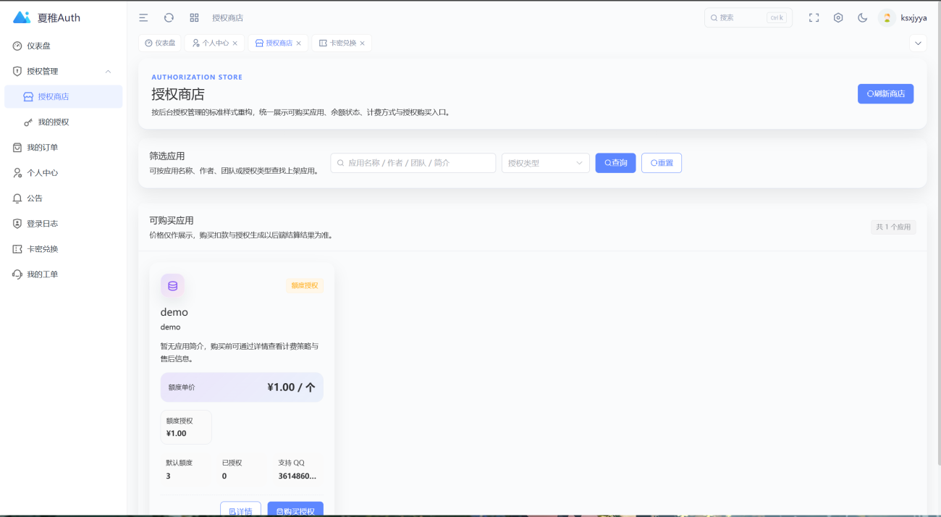Toggle fullscreen mode icon
Screen dimensions: 941x517
(x=814, y=17)
